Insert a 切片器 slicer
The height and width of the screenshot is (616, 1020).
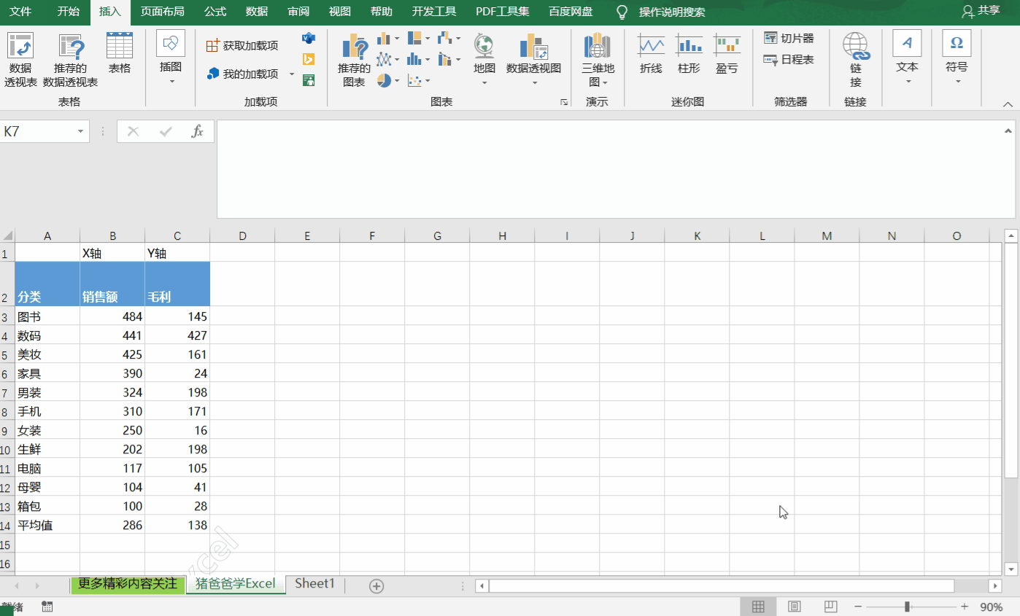788,38
